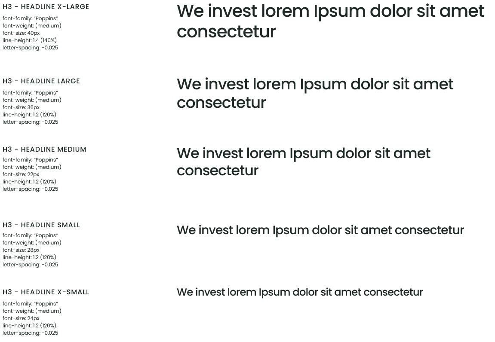Click font-family Poppins under Headline Large

pos(30,93)
